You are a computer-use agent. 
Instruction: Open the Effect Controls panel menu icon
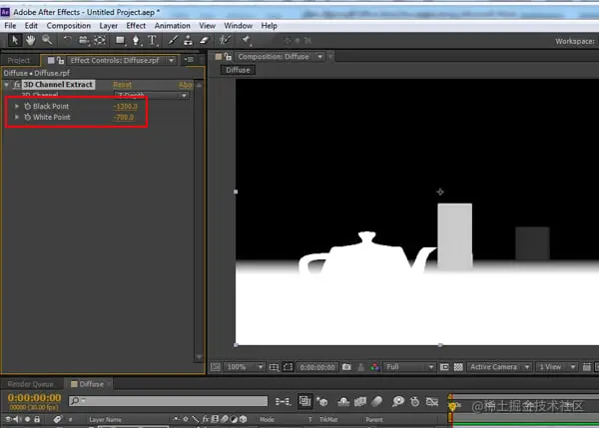point(189,60)
